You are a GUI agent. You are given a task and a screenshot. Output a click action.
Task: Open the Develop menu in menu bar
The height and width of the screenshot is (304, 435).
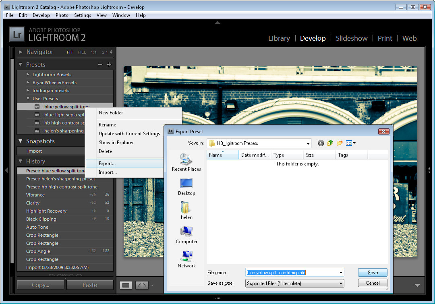click(41, 15)
